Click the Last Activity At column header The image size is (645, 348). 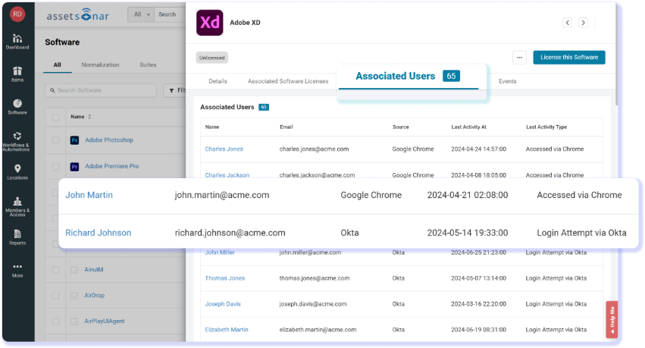(469, 127)
